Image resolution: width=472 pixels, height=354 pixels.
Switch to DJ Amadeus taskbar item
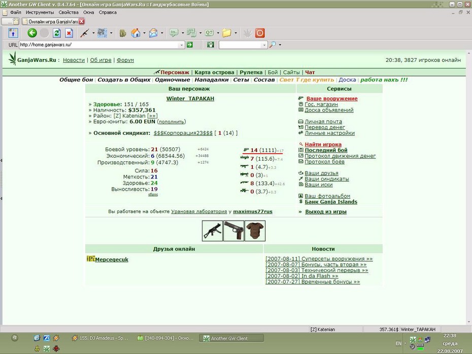(100, 338)
